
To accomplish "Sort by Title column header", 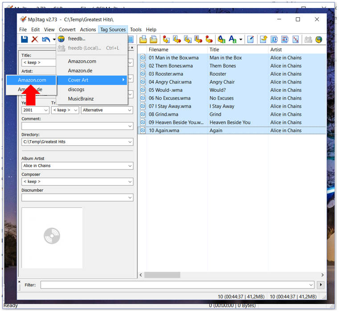I will tap(238, 49).
